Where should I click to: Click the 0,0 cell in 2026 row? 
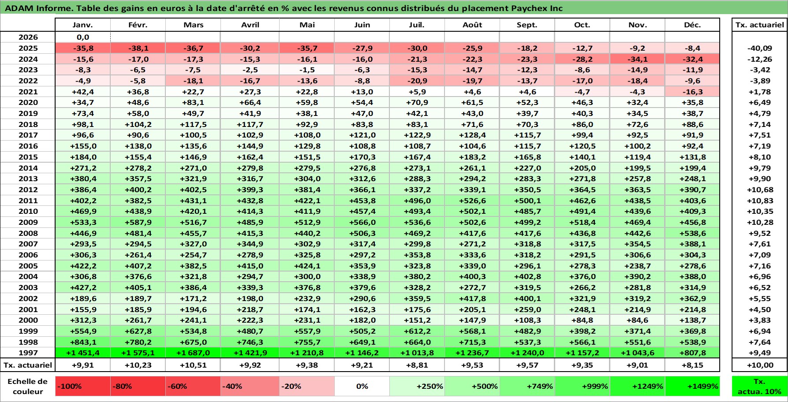(83, 37)
